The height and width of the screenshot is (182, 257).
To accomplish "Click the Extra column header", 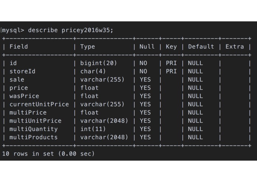I will [235, 47].
